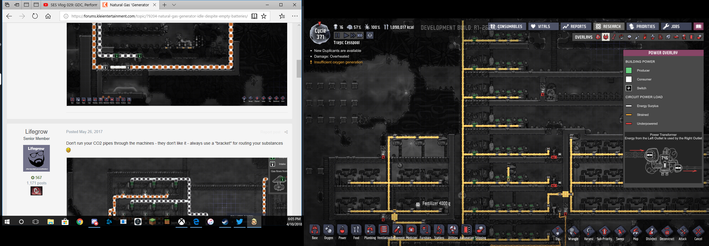The height and width of the screenshot is (246, 709).
Task: Open the Power build category
Action: click(x=342, y=231)
